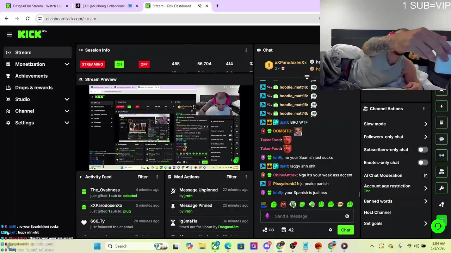Click the lg3maf1a timeout hourglass icon
Screen dimensions: 451x253
click(x=173, y=223)
